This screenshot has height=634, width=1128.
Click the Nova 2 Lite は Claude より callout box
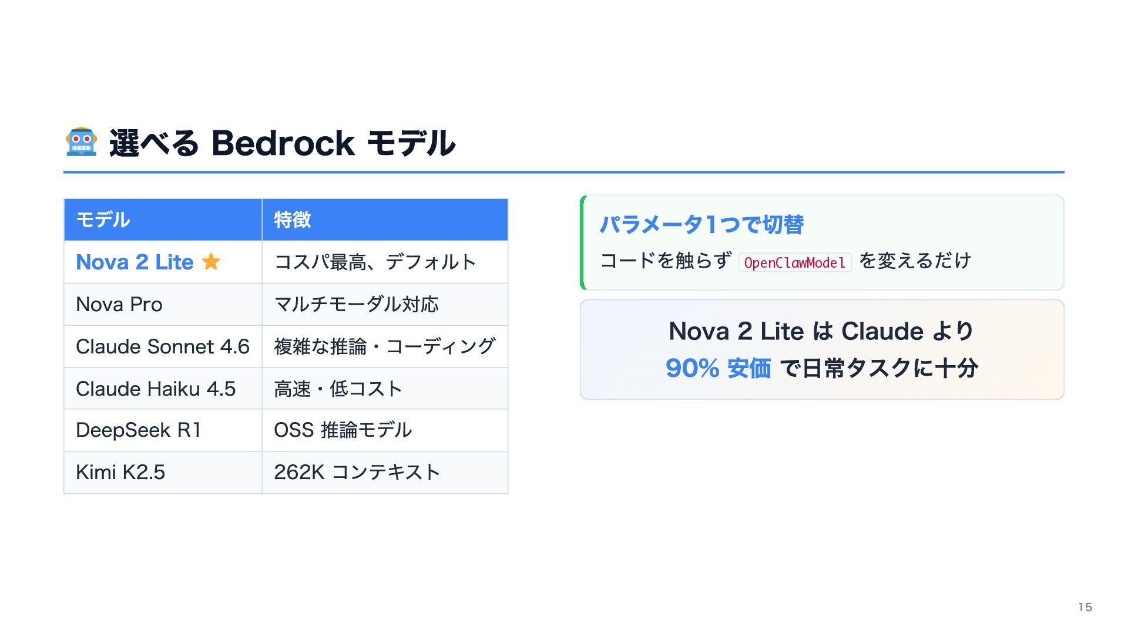822,349
